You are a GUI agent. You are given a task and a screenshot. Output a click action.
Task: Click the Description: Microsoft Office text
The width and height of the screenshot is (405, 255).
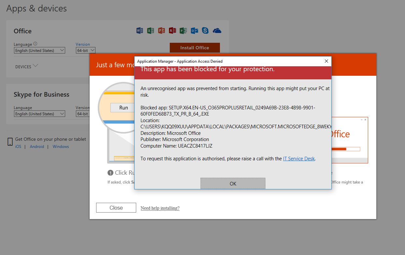[x=170, y=133]
